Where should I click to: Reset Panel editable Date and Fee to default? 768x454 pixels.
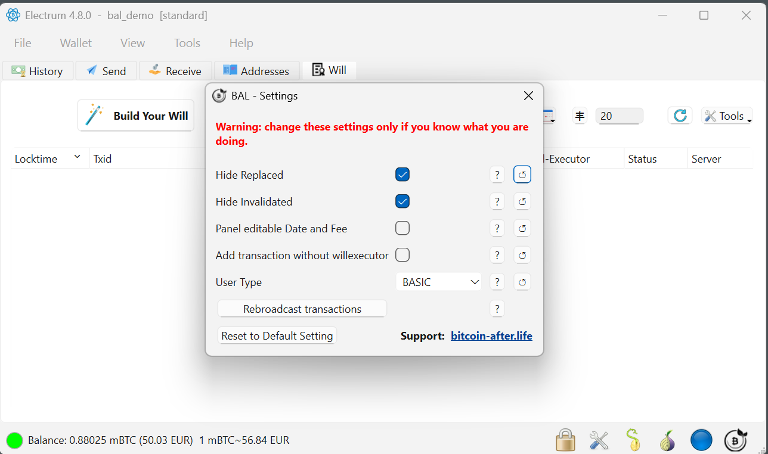point(522,228)
